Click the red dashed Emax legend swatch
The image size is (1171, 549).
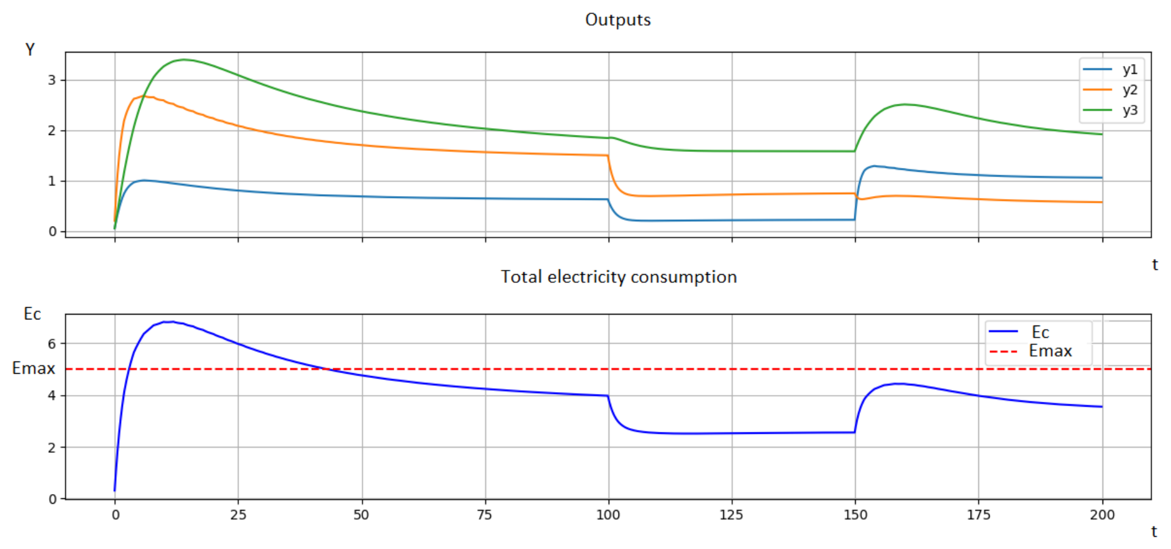pos(1003,352)
